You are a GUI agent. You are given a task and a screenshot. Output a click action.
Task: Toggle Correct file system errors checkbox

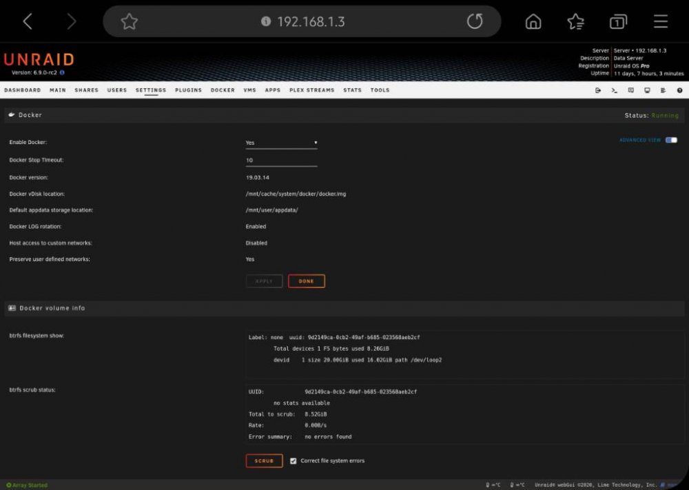[x=293, y=461]
